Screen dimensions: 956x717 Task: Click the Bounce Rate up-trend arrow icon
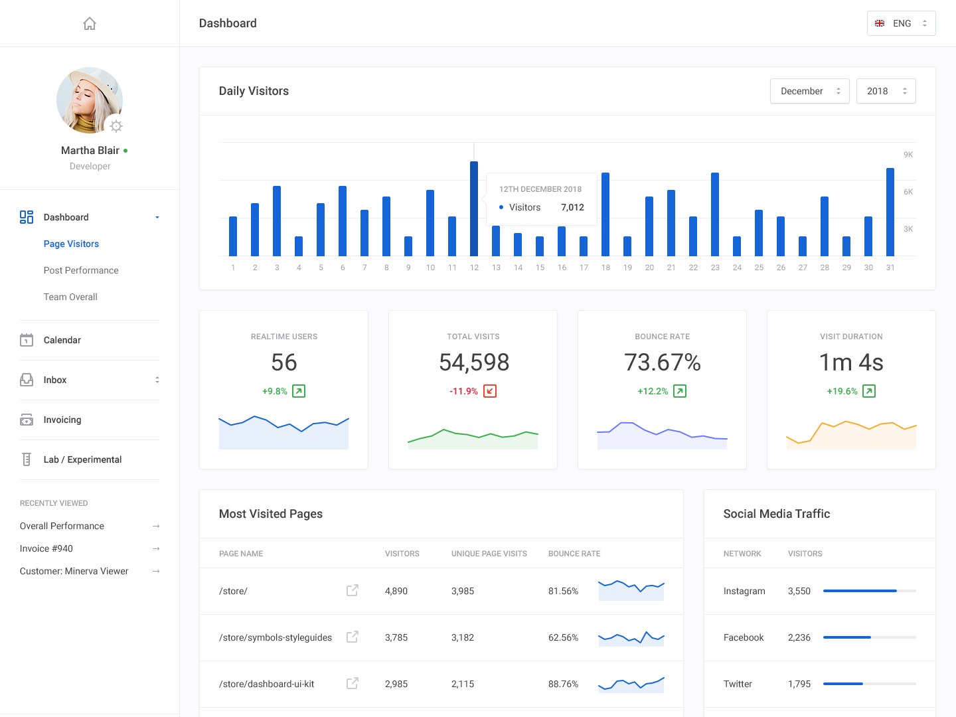680,391
